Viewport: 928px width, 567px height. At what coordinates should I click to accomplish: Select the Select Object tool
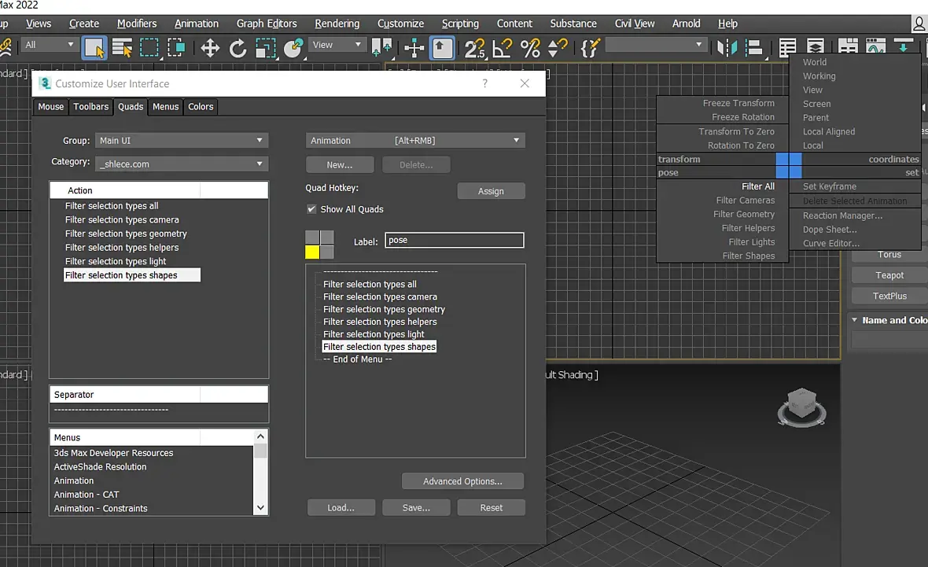pos(94,48)
